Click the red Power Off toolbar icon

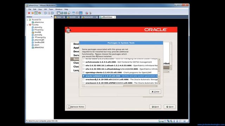pos(29,13)
